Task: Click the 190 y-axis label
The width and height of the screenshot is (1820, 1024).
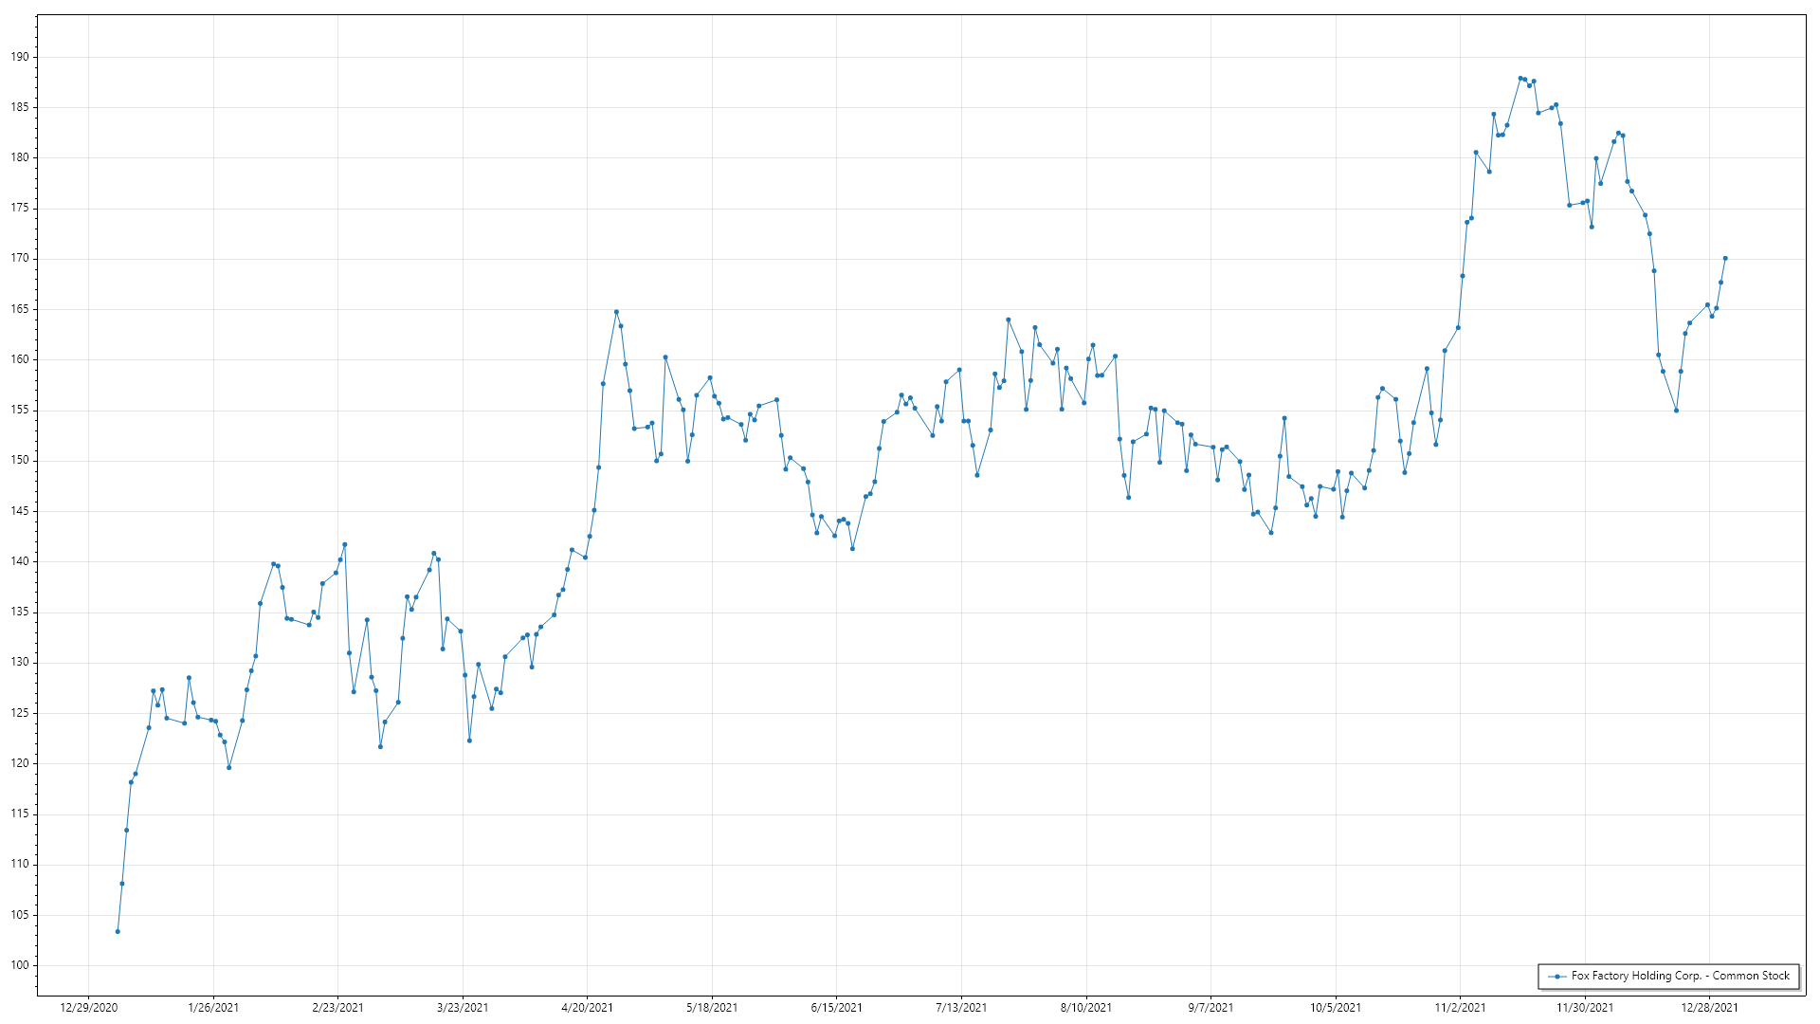Action: click(x=20, y=57)
